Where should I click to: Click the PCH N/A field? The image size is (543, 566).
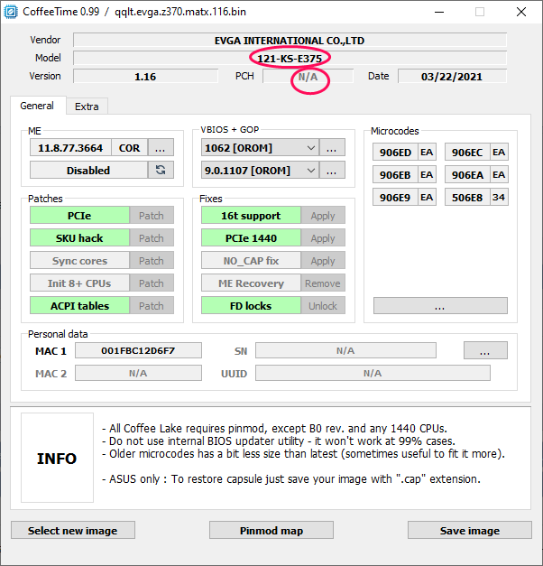(x=308, y=76)
